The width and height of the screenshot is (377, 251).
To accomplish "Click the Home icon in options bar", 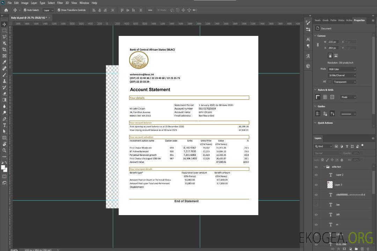I will pyautogui.click(x=6, y=10).
